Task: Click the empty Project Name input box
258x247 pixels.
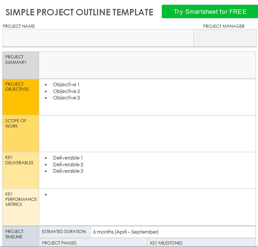Action: coord(98,38)
